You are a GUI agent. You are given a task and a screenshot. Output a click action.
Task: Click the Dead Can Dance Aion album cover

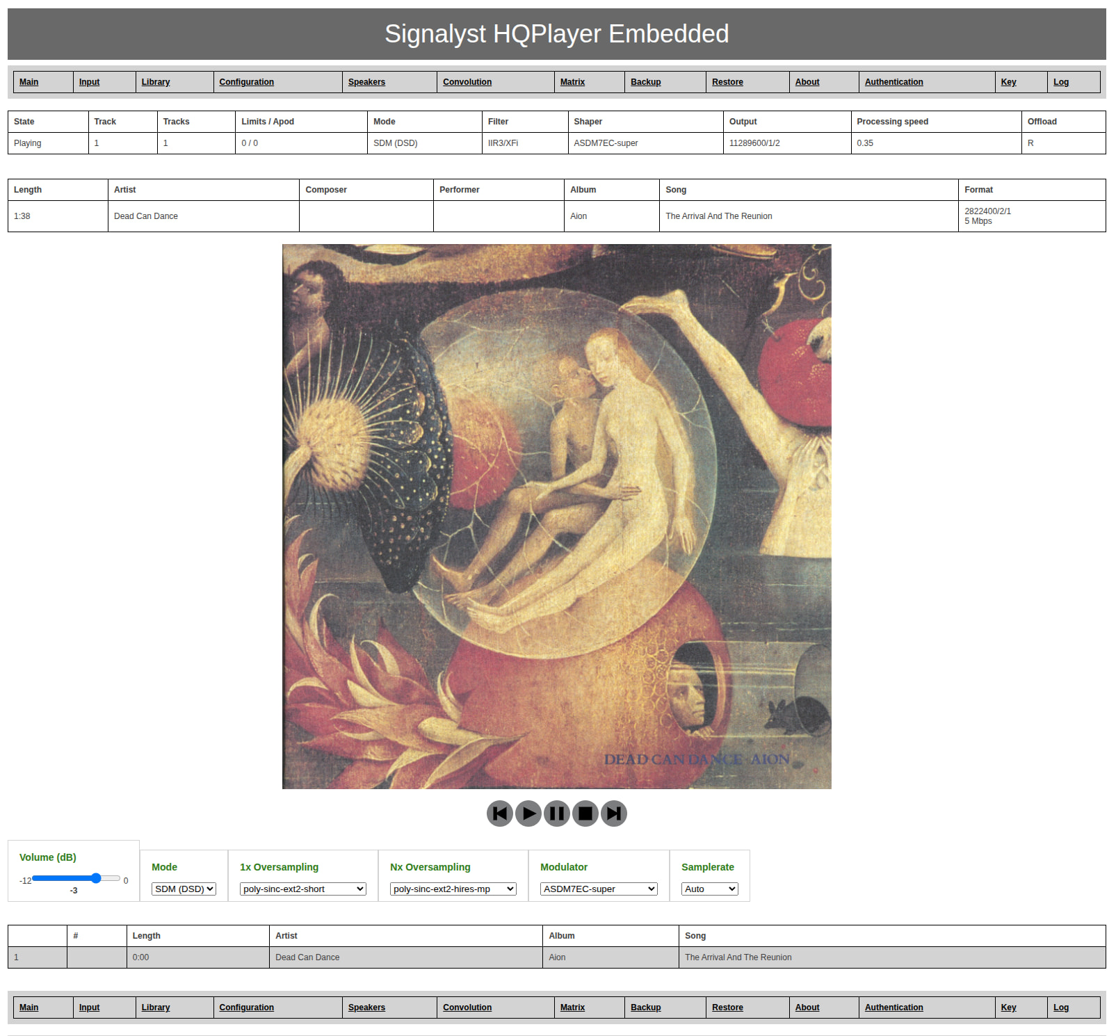557,517
